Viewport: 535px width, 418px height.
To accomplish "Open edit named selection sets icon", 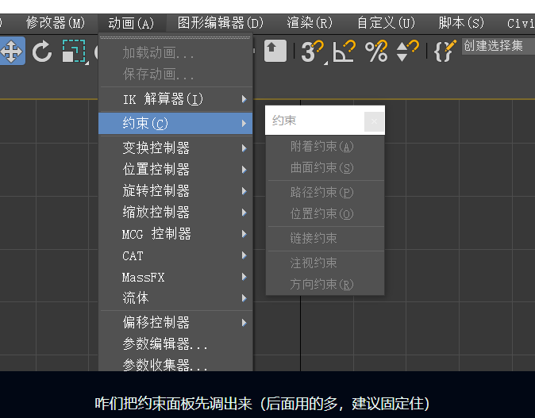I will (x=445, y=51).
